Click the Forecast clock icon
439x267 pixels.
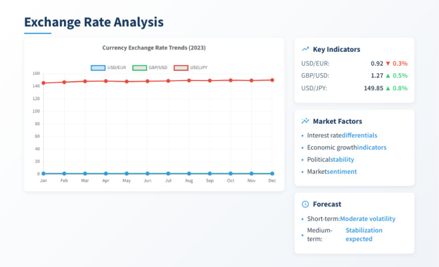click(305, 204)
